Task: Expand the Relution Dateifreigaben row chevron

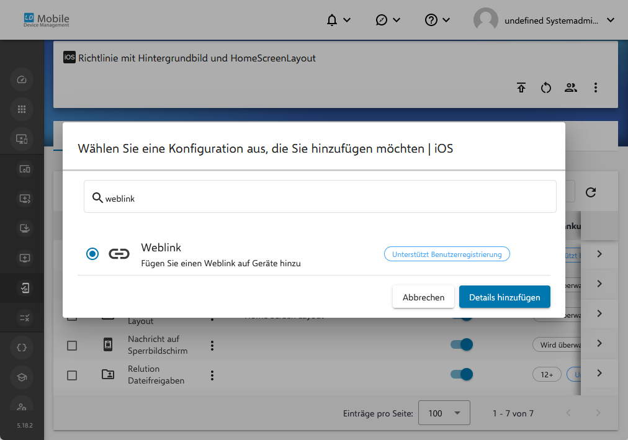Action: click(x=599, y=373)
